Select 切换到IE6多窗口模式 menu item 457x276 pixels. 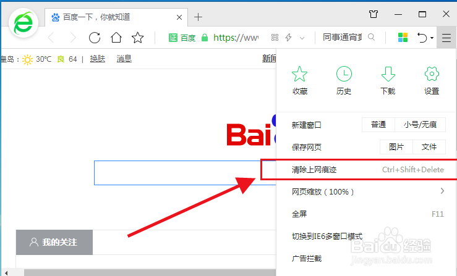pyautogui.click(x=365, y=236)
